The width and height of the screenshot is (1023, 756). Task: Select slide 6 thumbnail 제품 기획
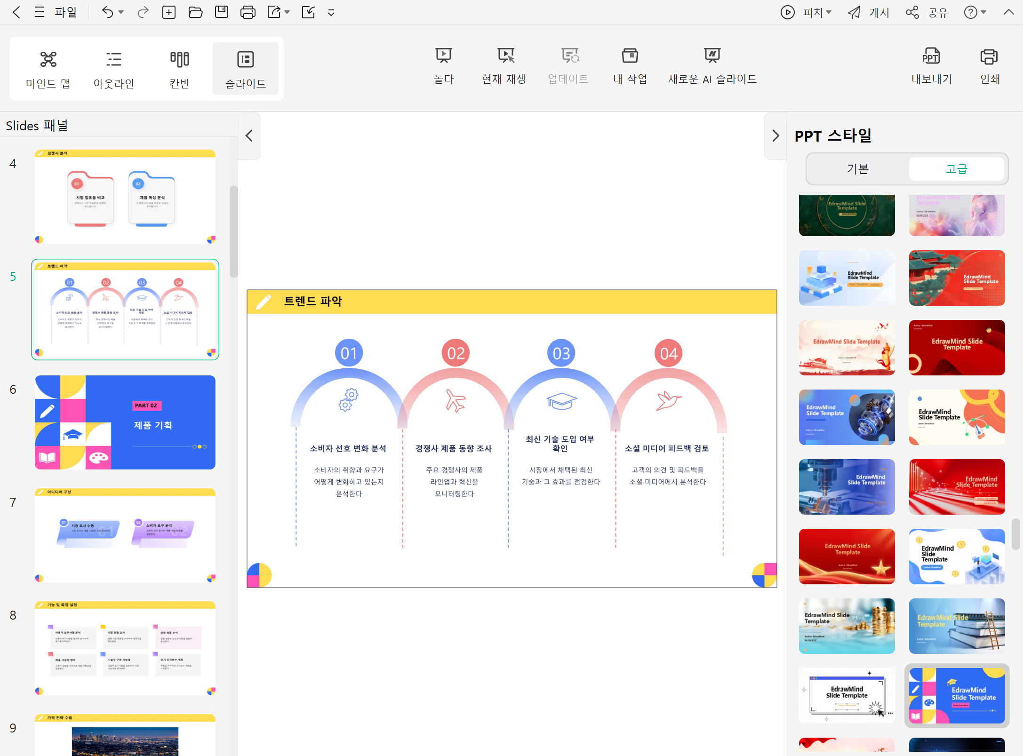click(125, 422)
